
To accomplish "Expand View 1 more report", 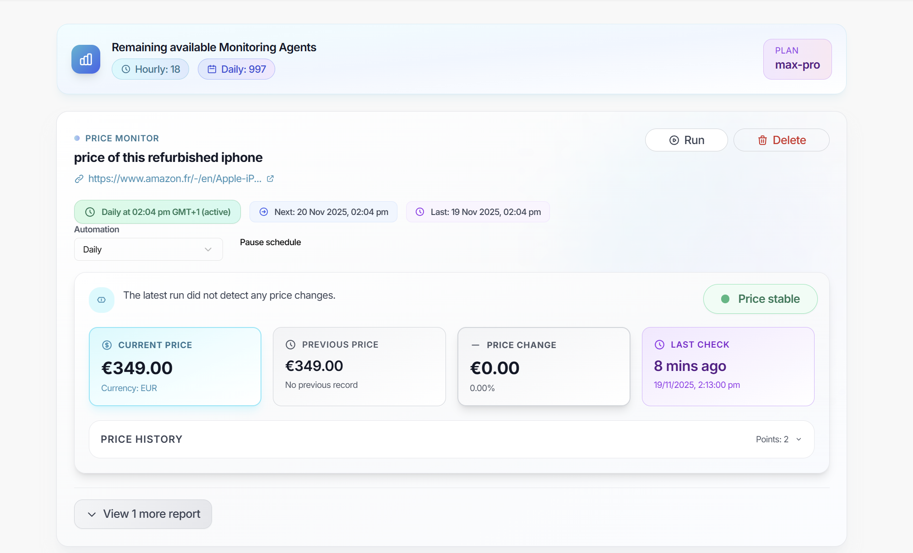I will pos(143,514).
